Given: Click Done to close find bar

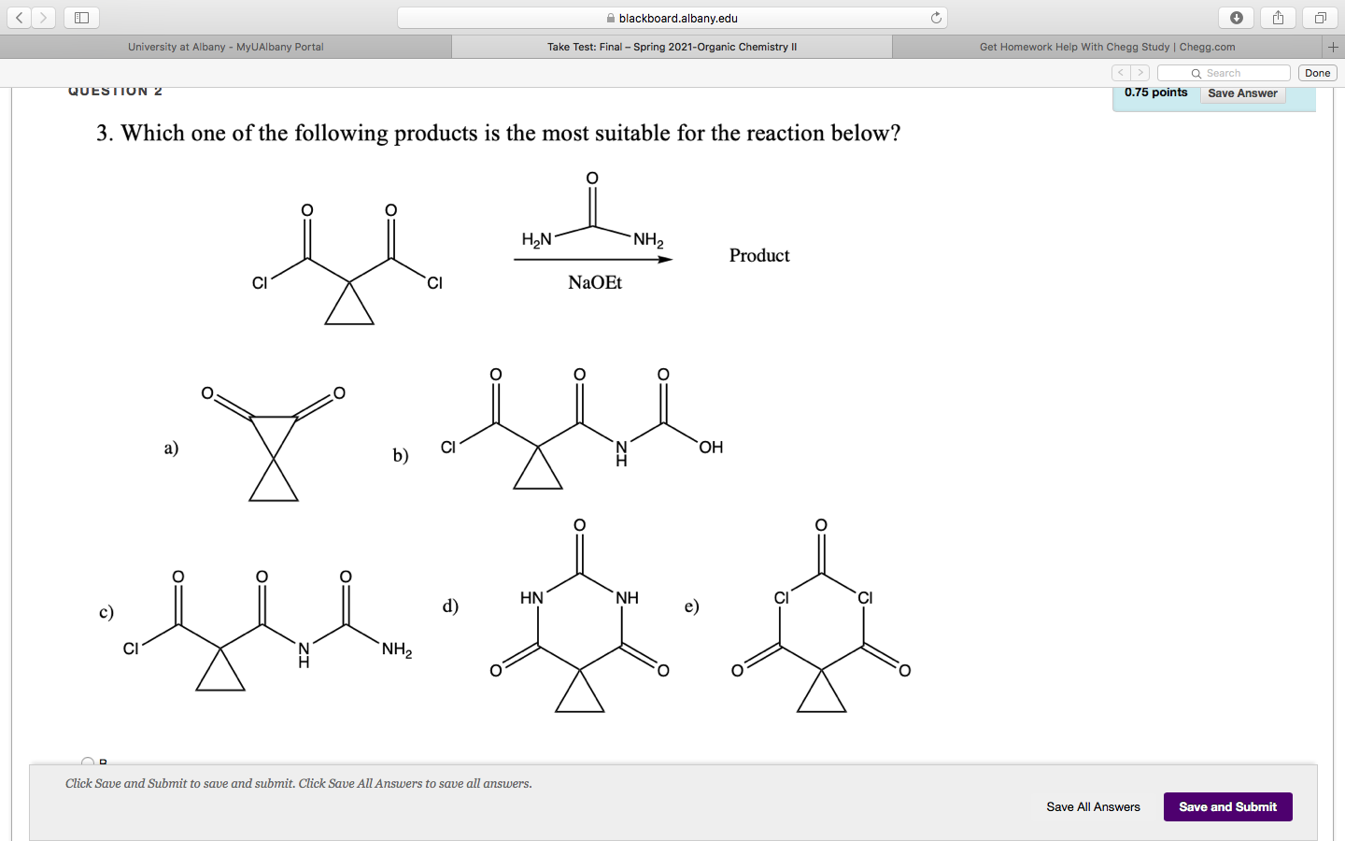Looking at the screenshot, I should click(1318, 73).
